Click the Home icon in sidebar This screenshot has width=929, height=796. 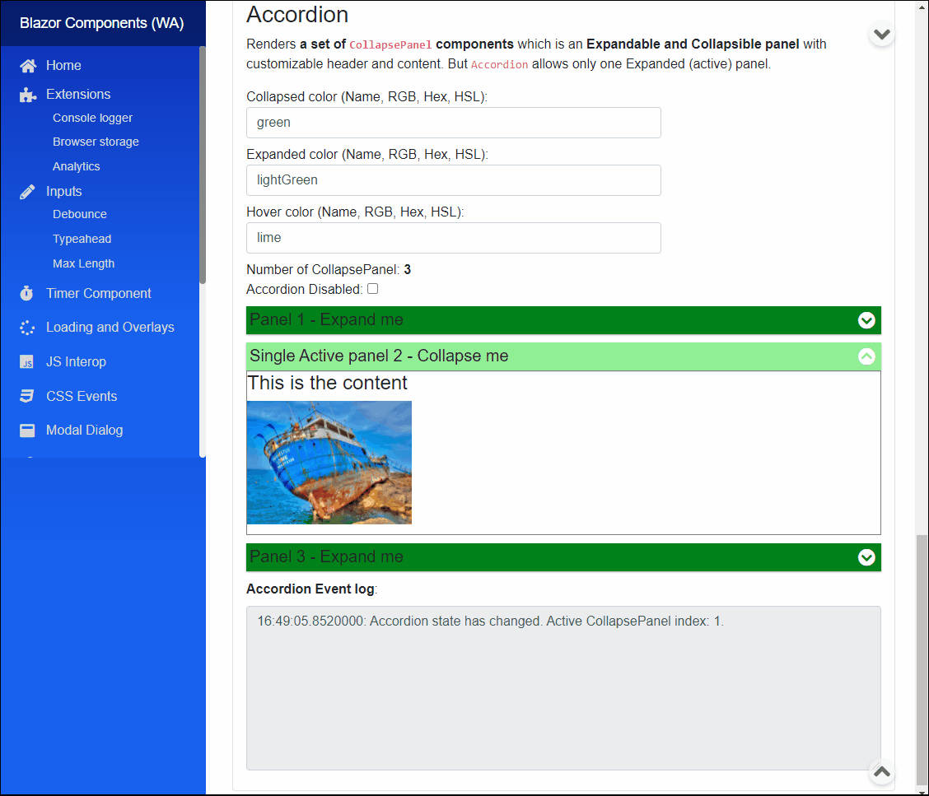coord(29,65)
